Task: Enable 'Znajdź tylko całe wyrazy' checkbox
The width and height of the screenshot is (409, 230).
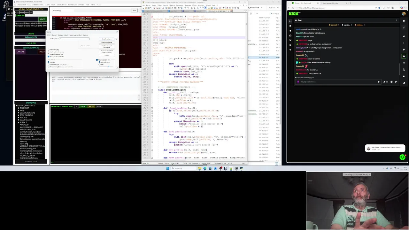Action: coord(49,52)
